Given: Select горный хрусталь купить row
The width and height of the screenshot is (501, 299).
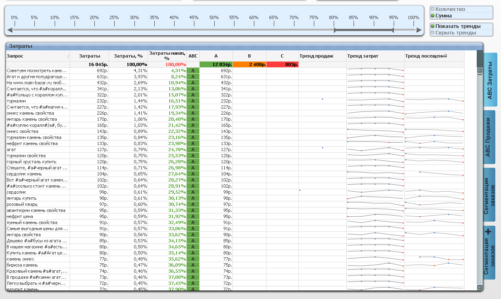Looking at the screenshot, I should click(38, 162).
